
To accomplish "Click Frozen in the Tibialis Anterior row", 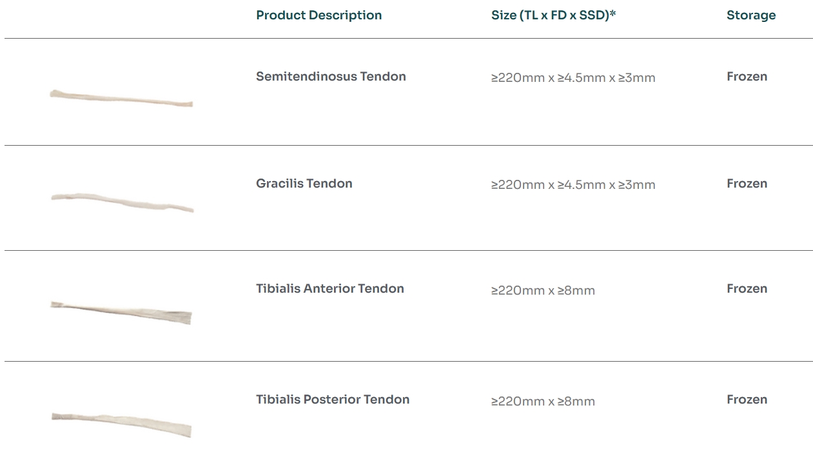I will coord(746,288).
